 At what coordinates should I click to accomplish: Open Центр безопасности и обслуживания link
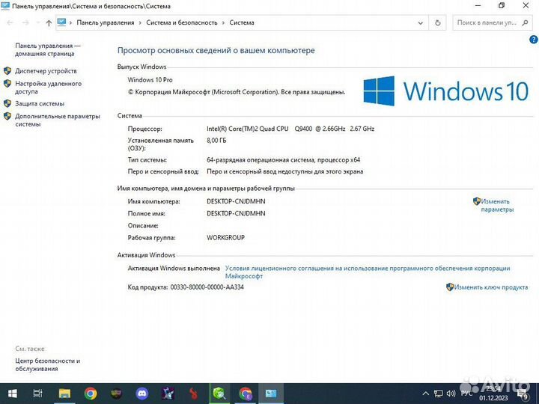click(x=47, y=364)
